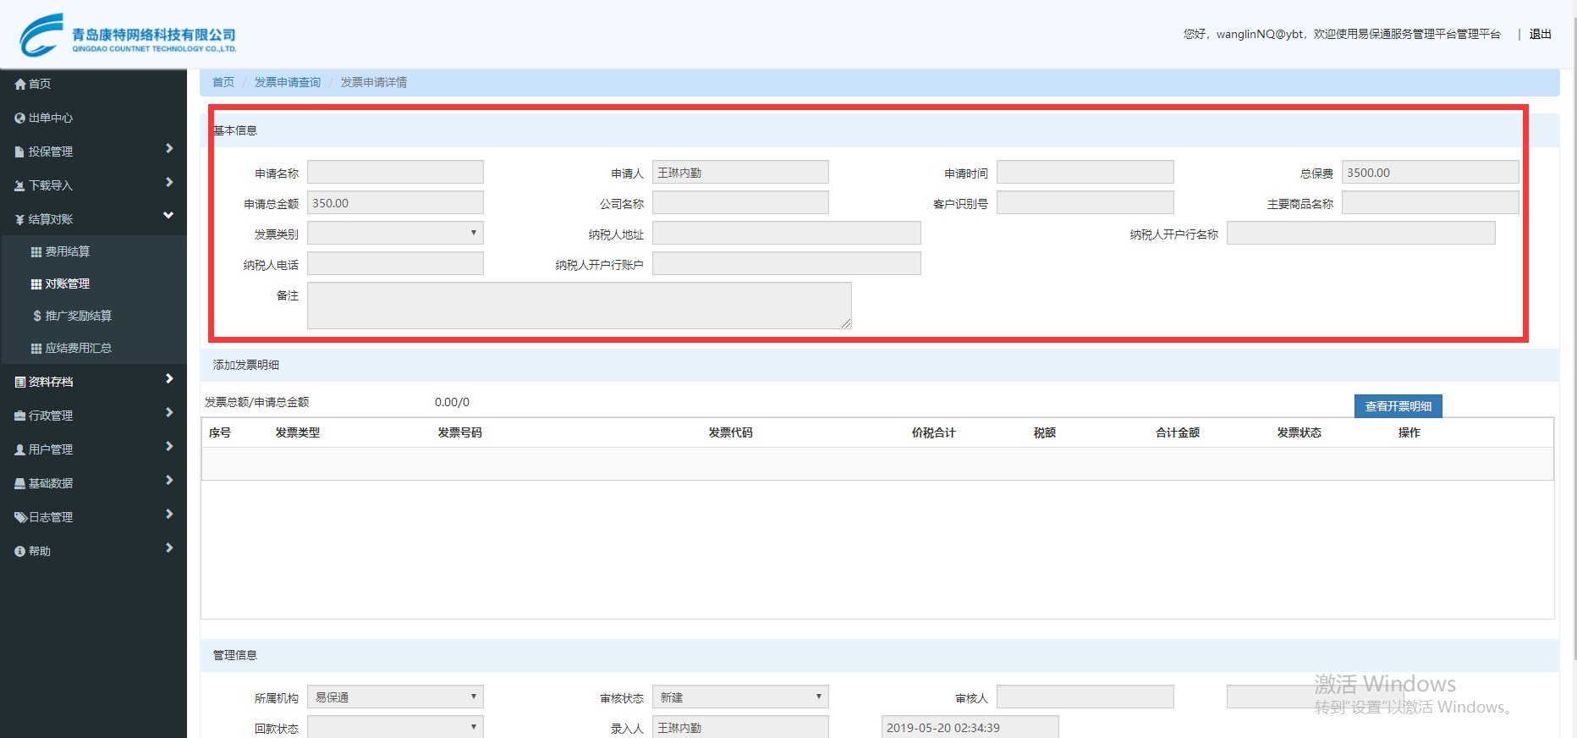The image size is (1577, 738).
Task: Select the grid icon next to 费用结算
Action: tap(36, 251)
